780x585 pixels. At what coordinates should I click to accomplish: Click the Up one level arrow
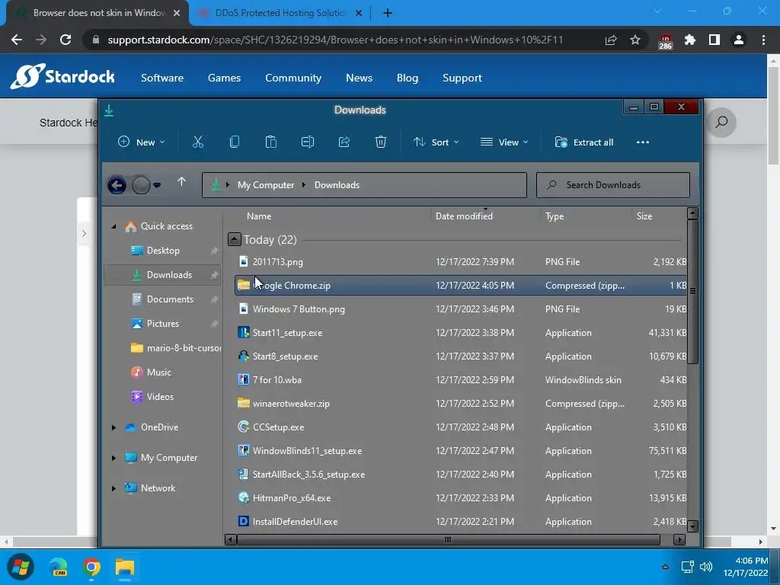pos(181,182)
